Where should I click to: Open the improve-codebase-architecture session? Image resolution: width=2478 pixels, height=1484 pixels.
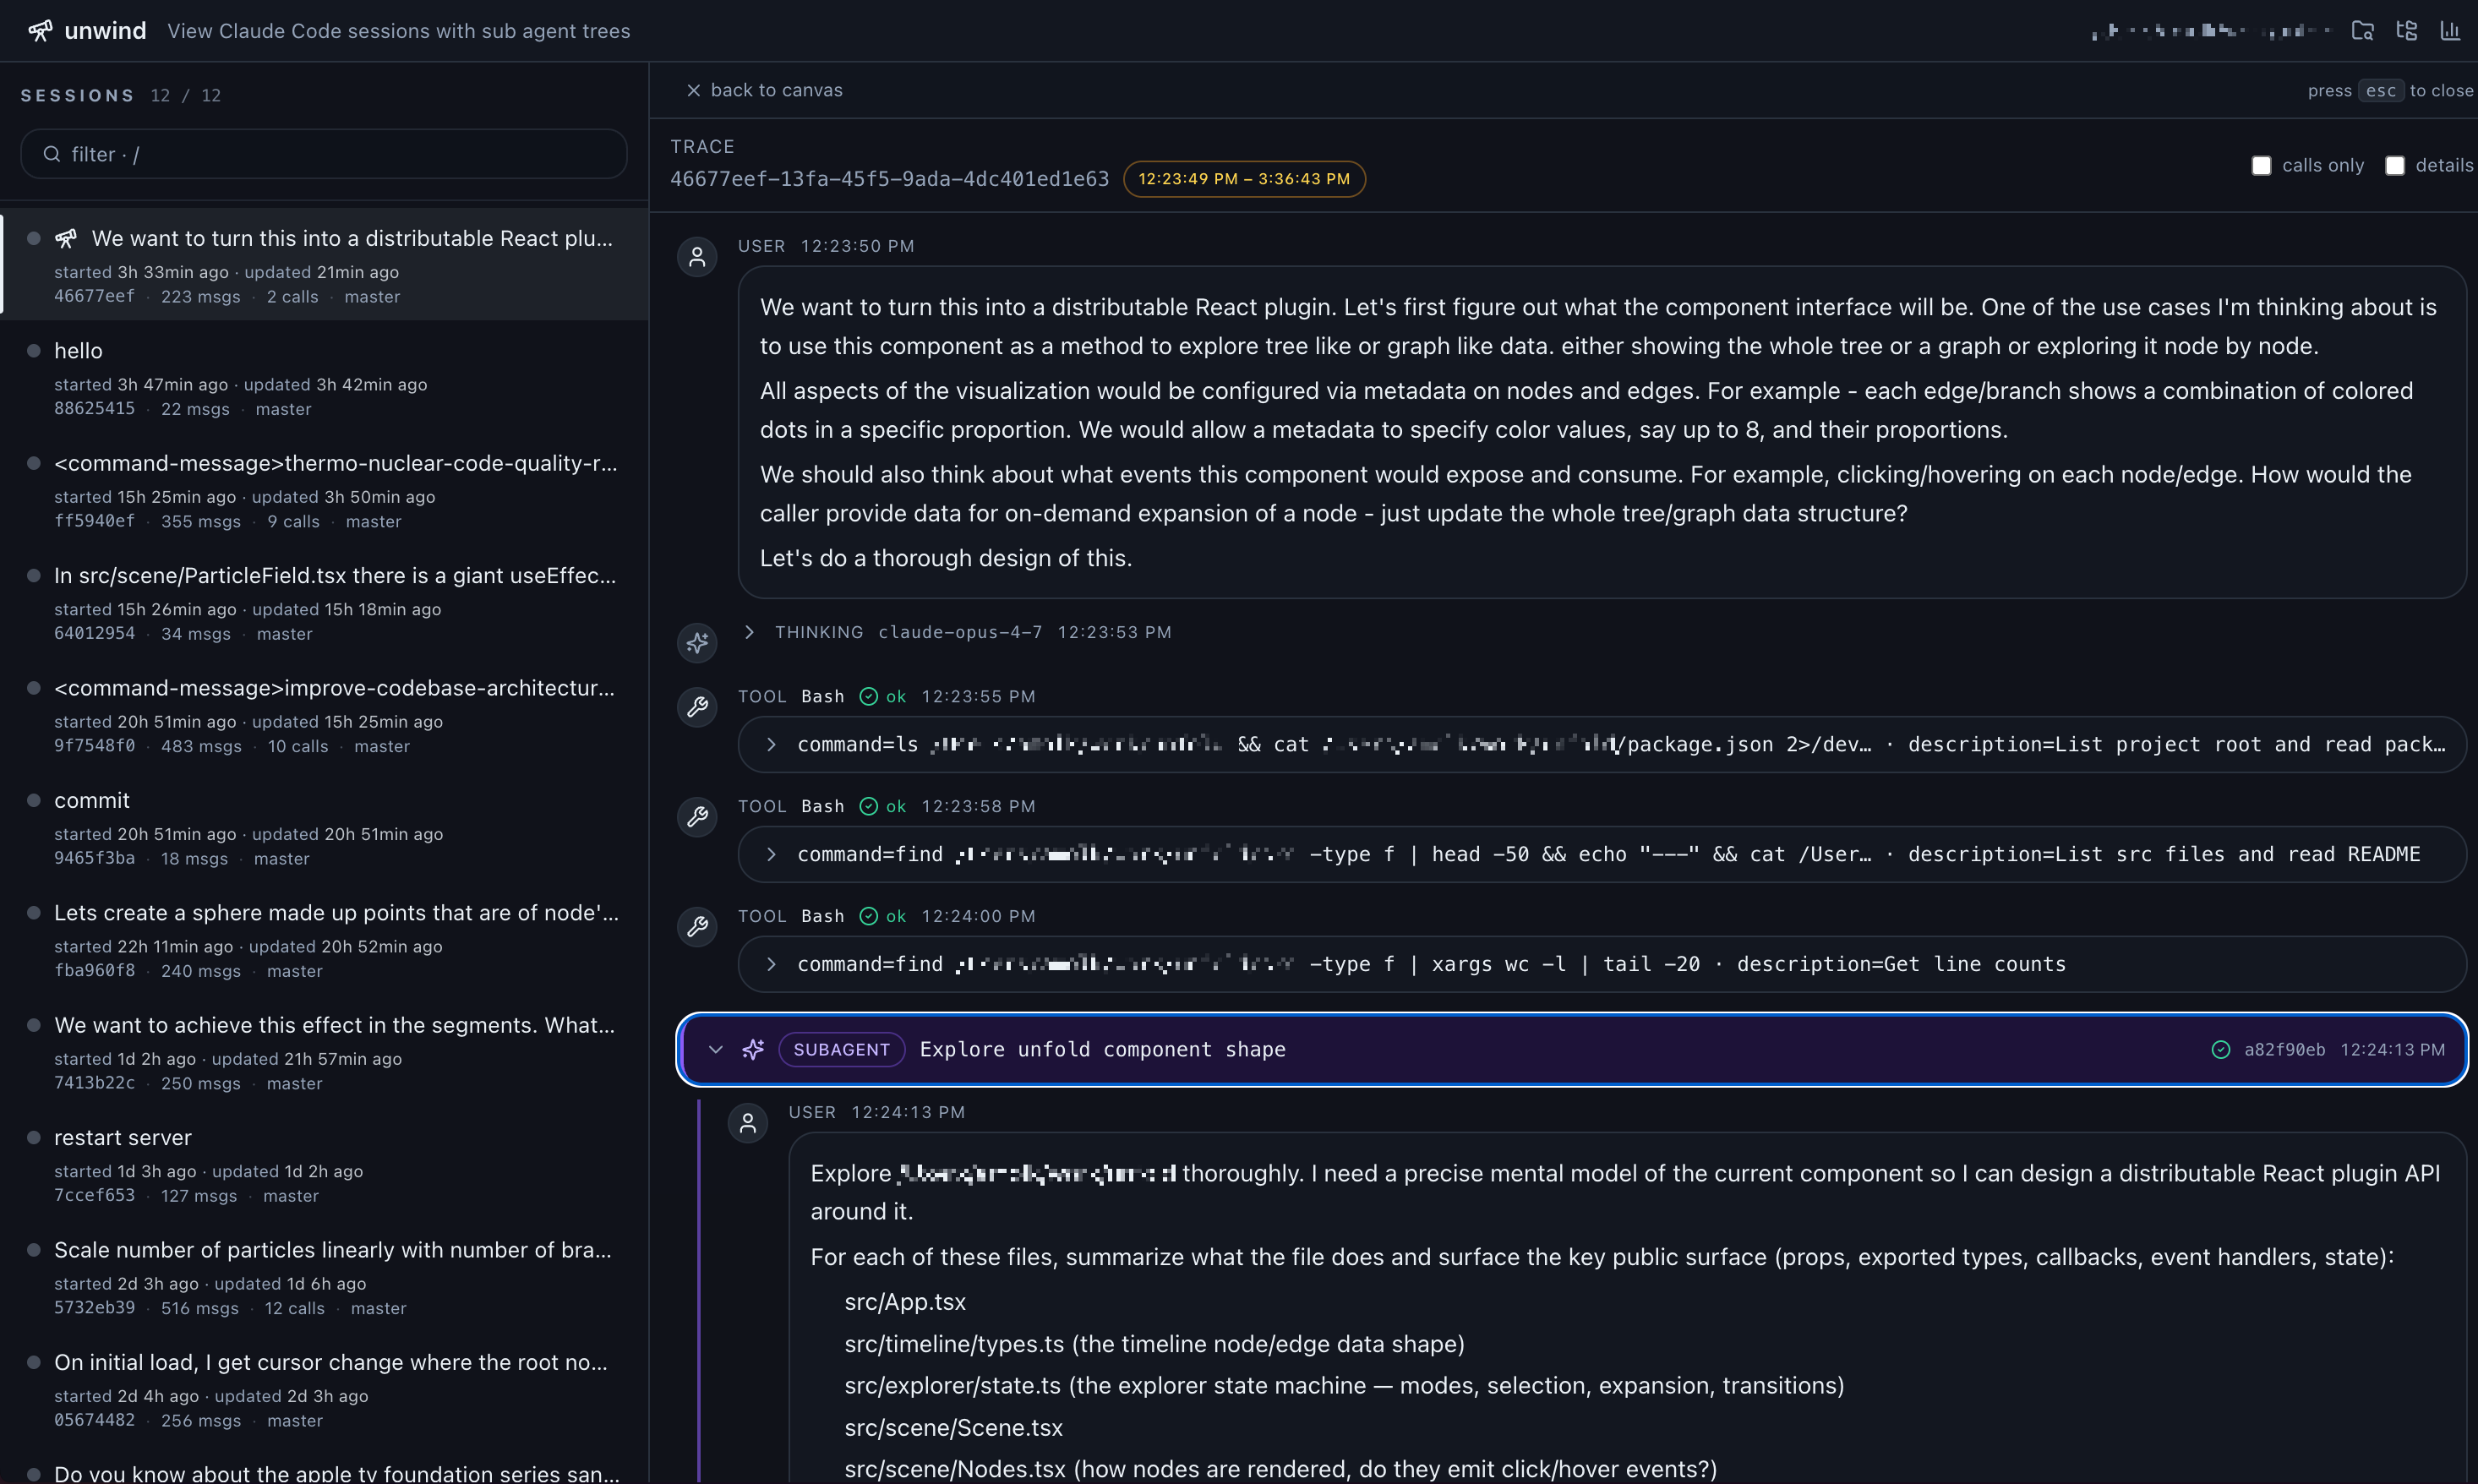pyautogui.click(x=325, y=714)
